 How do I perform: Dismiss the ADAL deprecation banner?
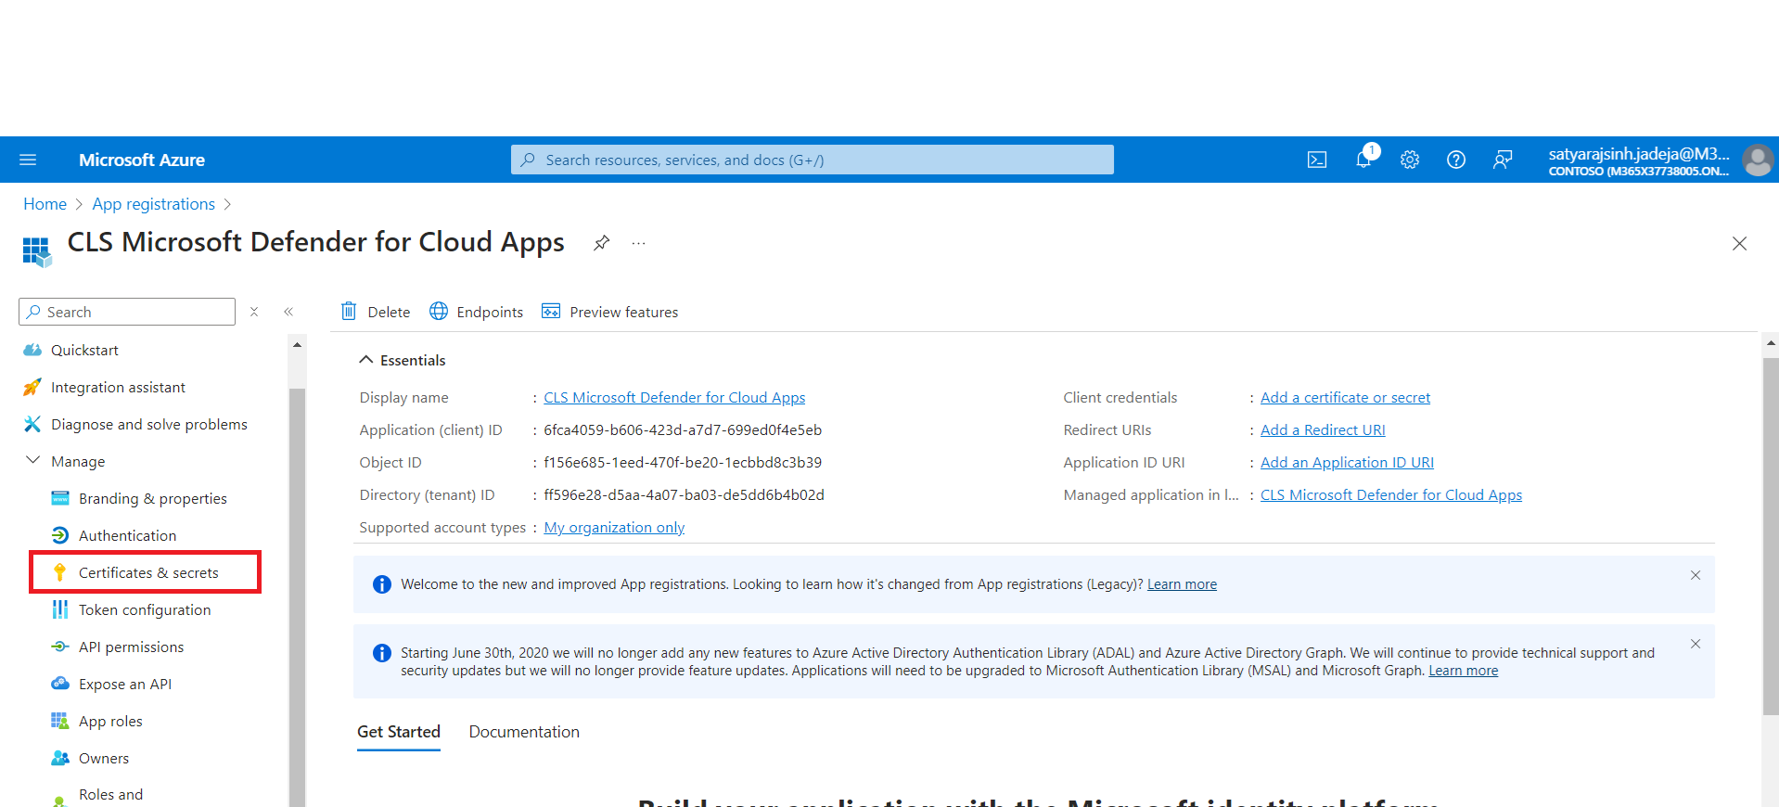(1696, 644)
